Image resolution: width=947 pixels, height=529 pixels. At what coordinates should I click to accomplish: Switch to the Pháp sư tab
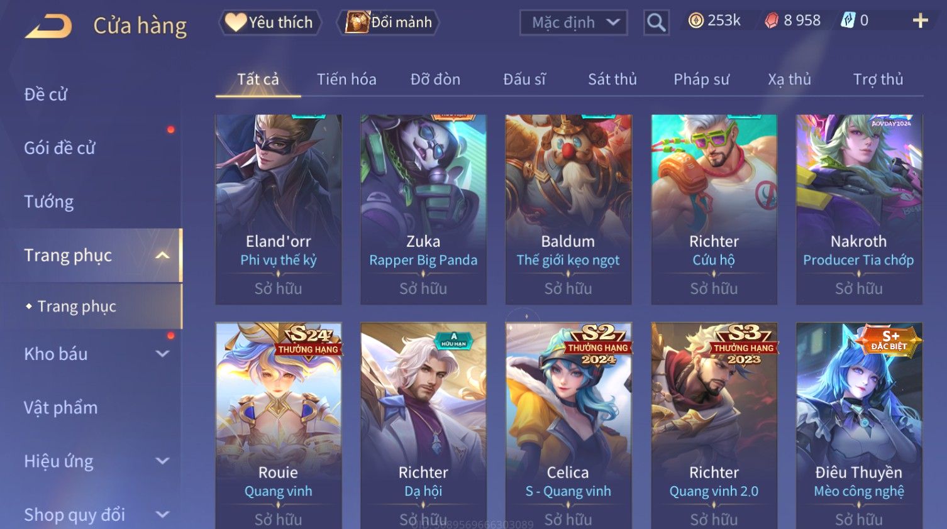[701, 79]
